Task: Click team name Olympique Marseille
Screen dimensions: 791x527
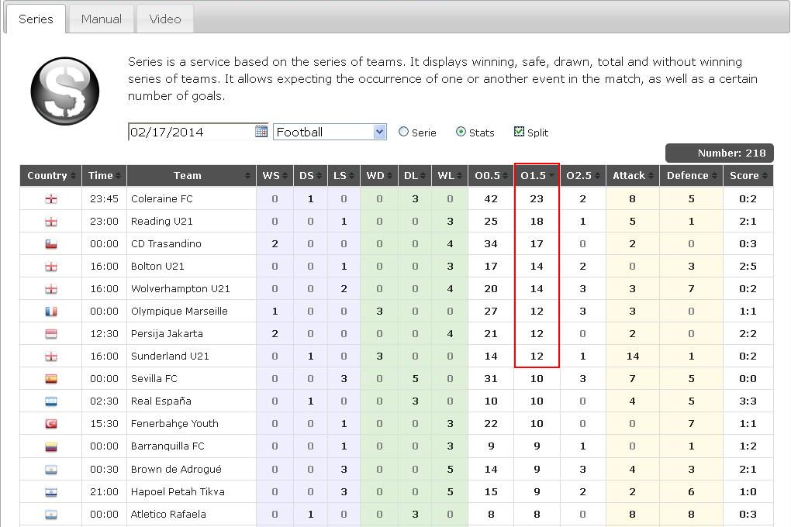Action: (x=179, y=311)
